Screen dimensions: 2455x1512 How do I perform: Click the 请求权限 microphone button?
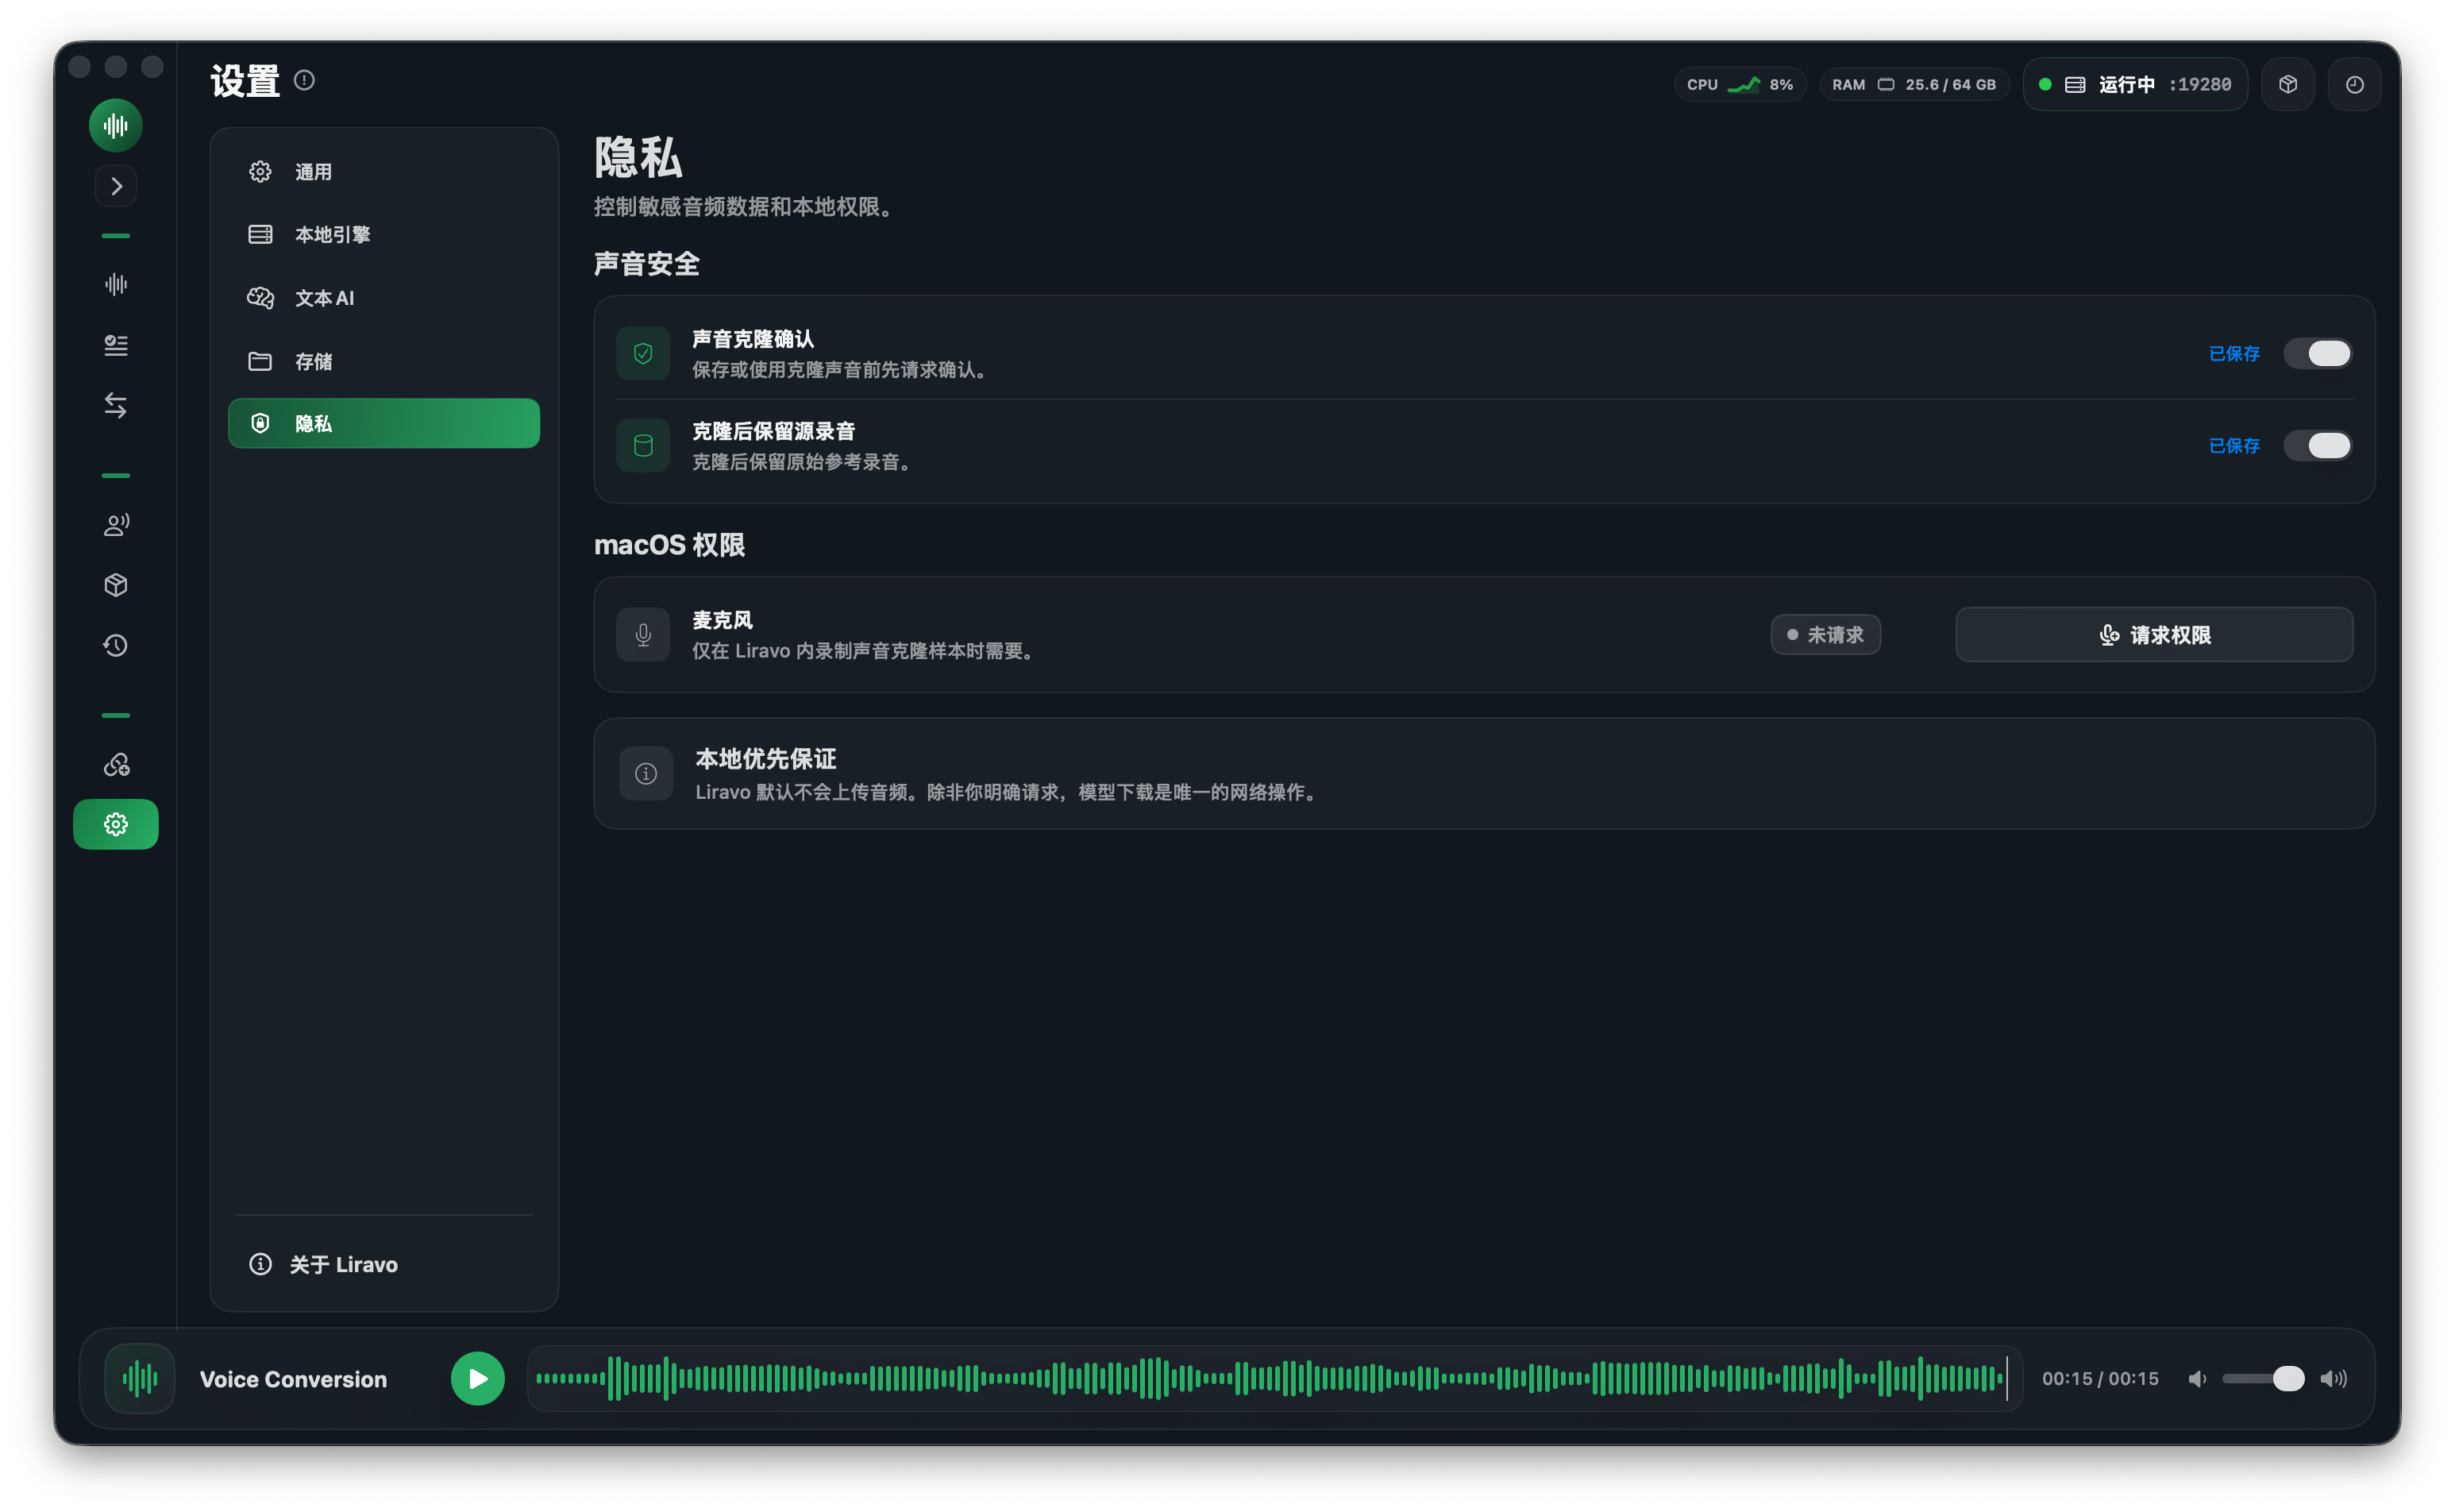2154,635
